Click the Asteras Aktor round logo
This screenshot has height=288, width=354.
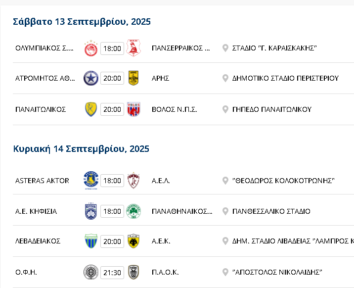pos(91,180)
